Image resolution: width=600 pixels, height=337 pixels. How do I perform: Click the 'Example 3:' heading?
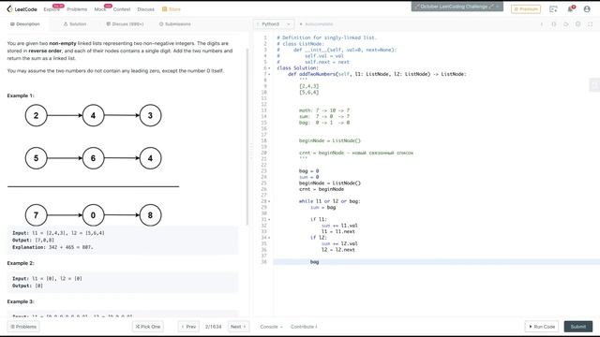pyautogui.click(x=21, y=301)
